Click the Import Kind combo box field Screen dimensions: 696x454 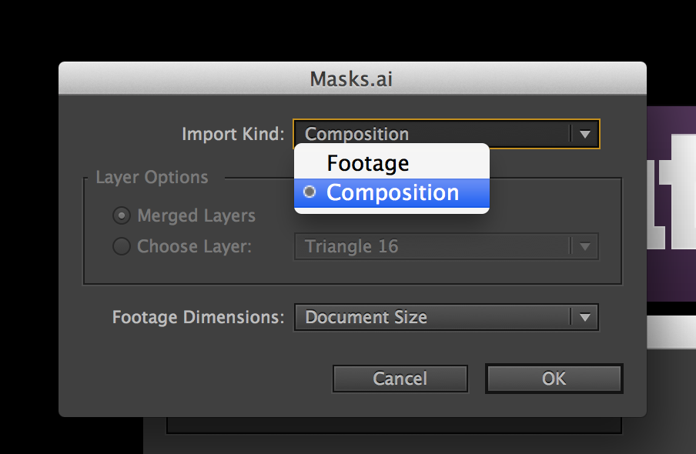(446, 134)
